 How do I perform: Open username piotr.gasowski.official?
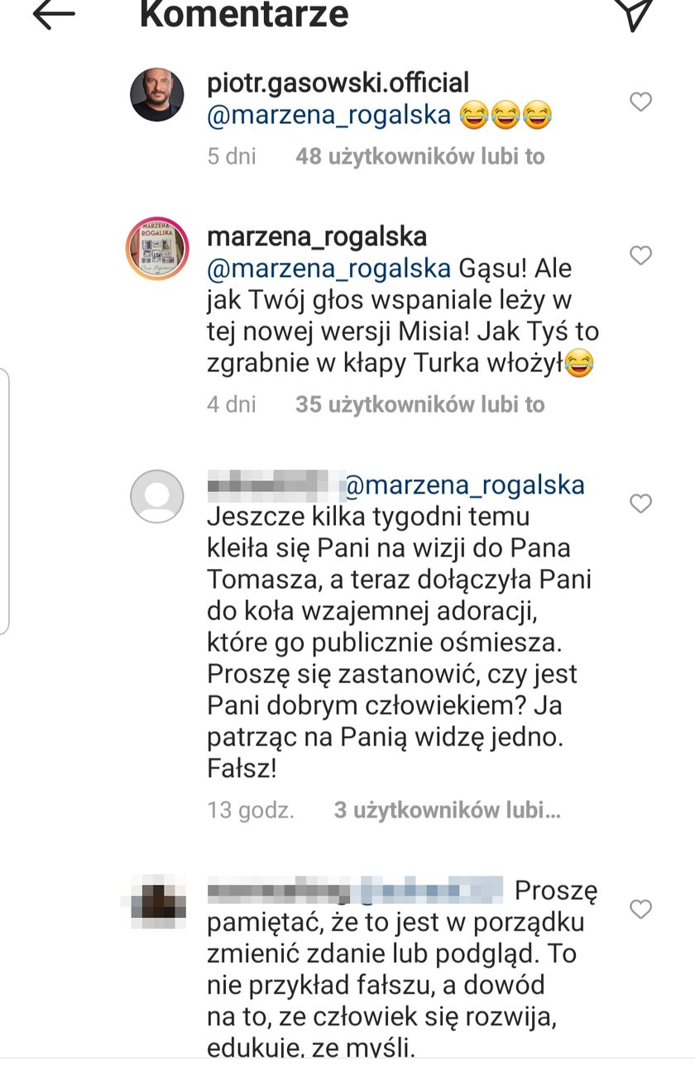pos(338,83)
